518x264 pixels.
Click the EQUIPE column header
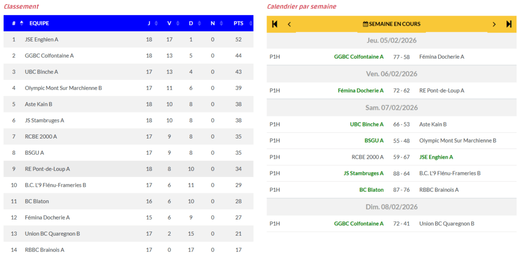[39, 23]
